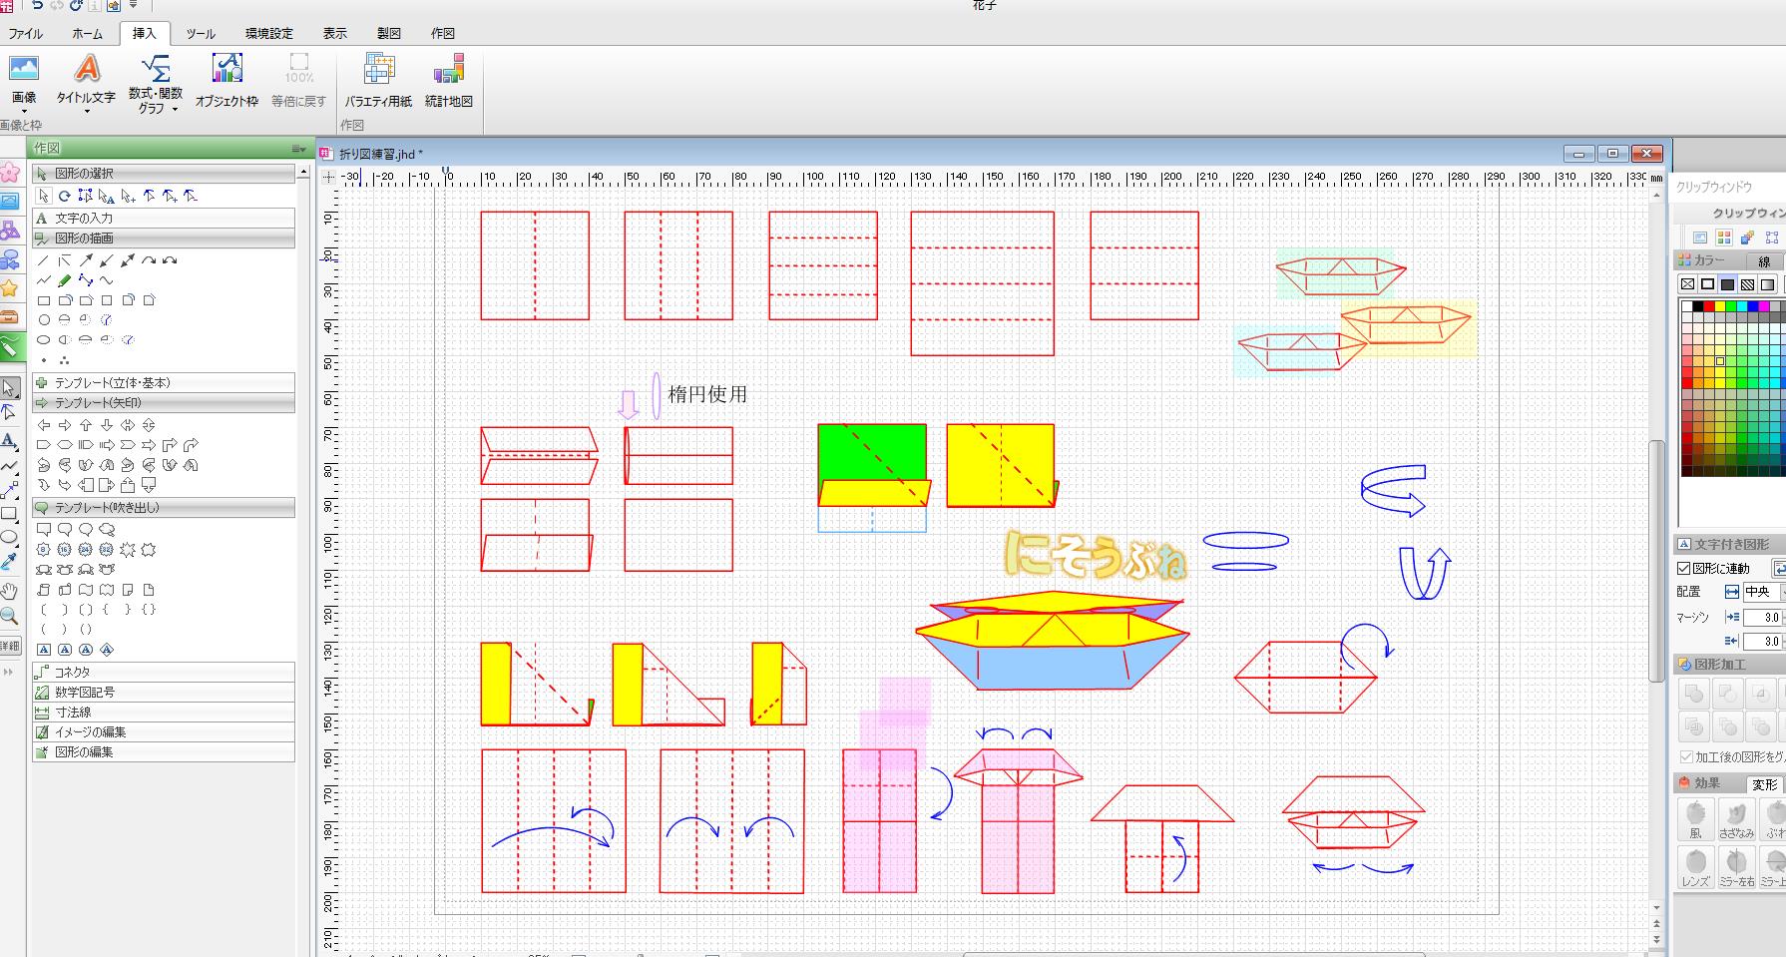The height and width of the screenshot is (957, 1786).
Task: Switch to the 製図 ribbon tab
Action: 389,34
